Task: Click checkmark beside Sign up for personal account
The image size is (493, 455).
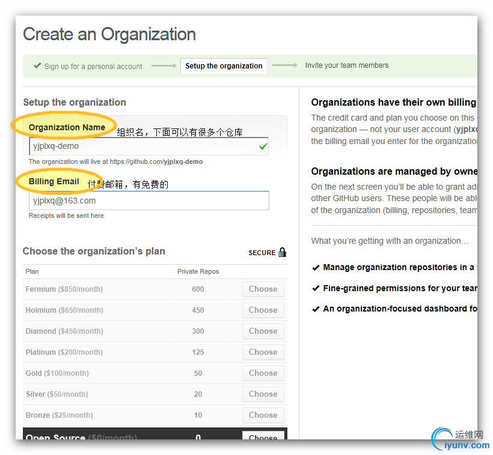Action: coord(37,65)
